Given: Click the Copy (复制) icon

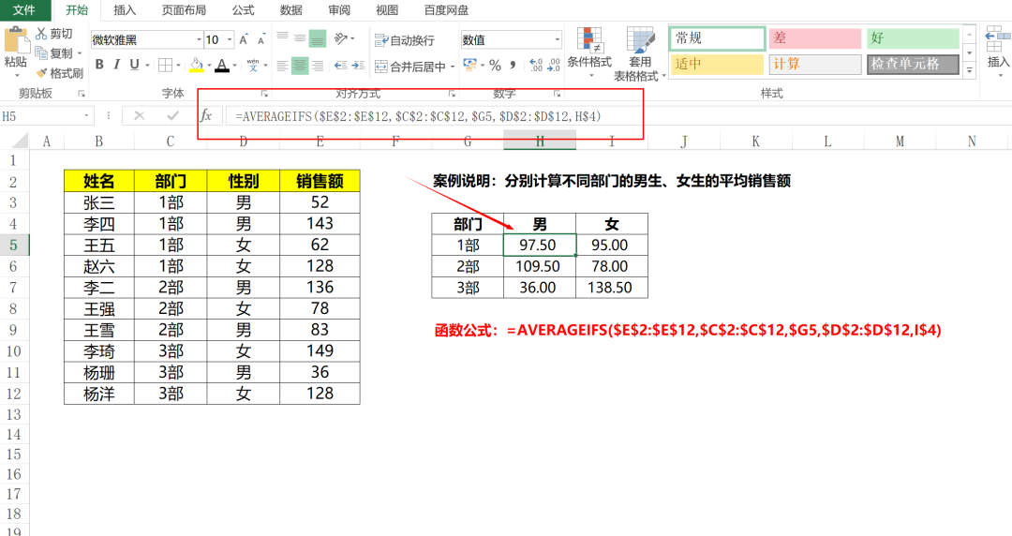Looking at the screenshot, I should coord(41,53).
